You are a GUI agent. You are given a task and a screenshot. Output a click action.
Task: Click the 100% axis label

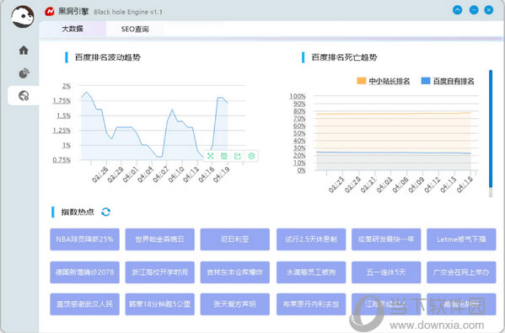click(x=298, y=96)
